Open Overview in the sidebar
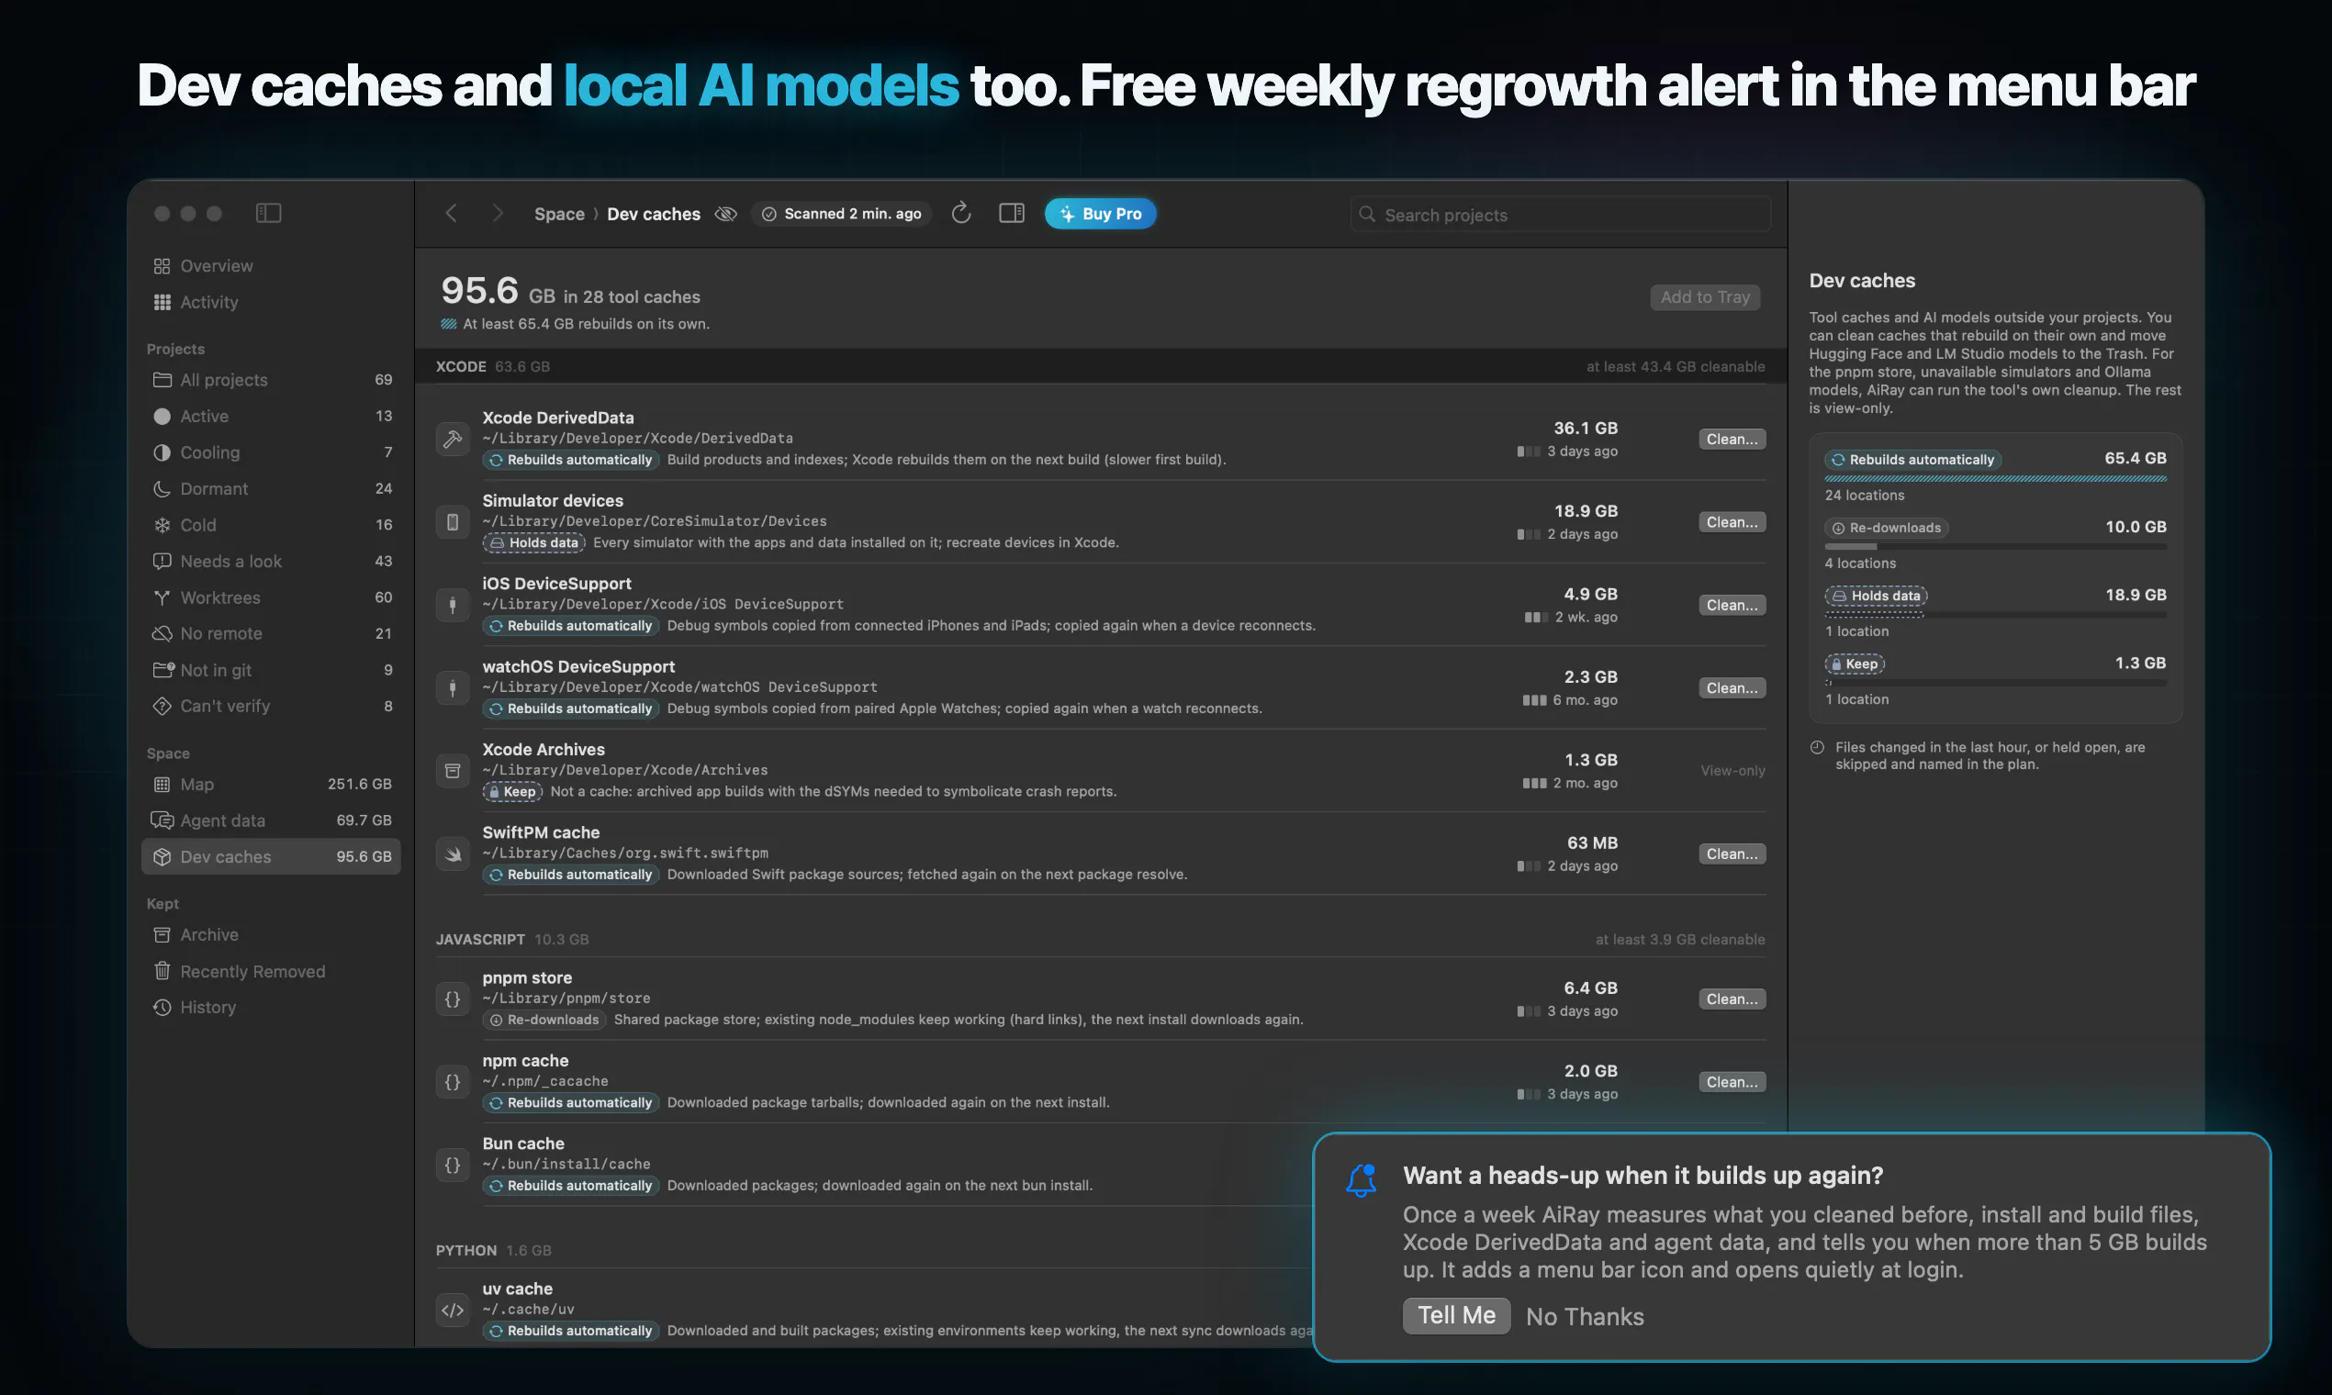The width and height of the screenshot is (2332, 1395). (x=271, y=266)
